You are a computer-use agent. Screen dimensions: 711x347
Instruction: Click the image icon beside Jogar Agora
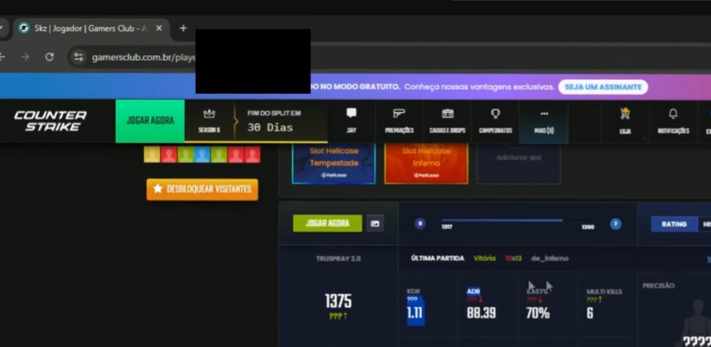pyautogui.click(x=375, y=224)
